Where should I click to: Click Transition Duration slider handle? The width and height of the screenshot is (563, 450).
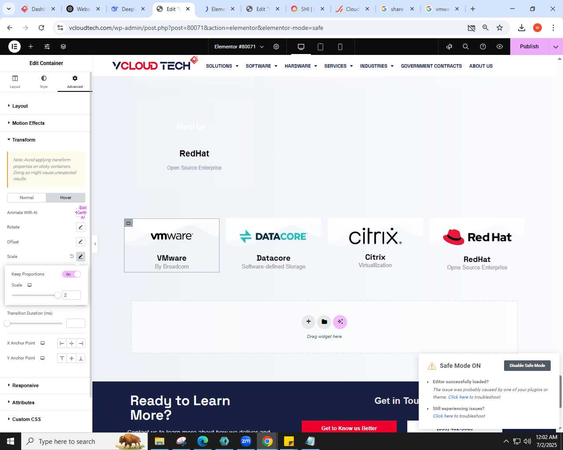tap(7, 323)
